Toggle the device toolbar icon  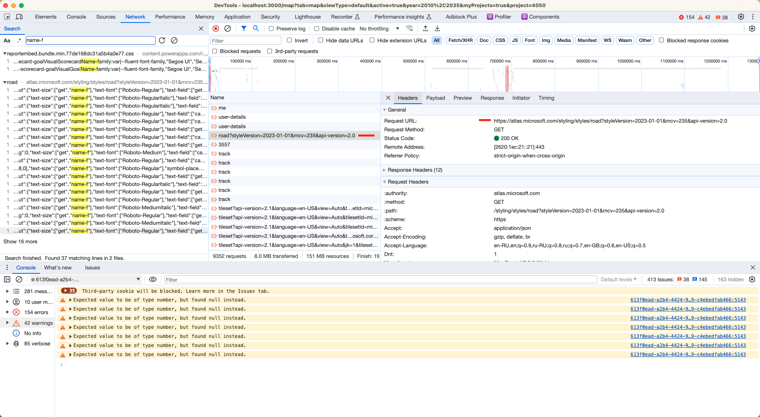[x=19, y=17]
